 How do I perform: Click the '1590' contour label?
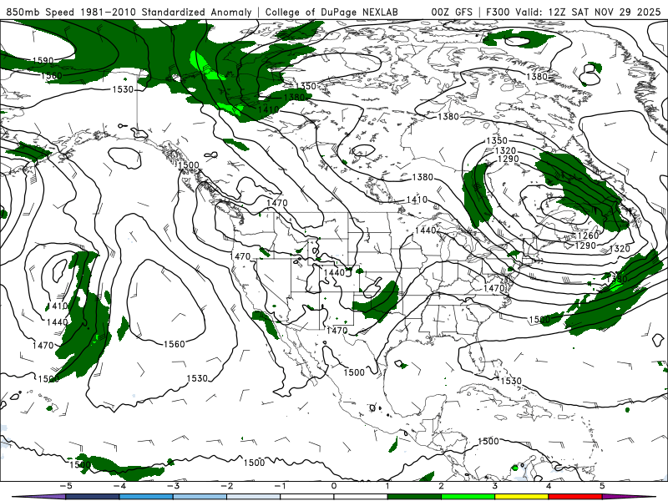coord(43,60)
